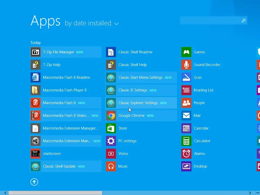Launch Classic Shell Update shell icon

36,166
